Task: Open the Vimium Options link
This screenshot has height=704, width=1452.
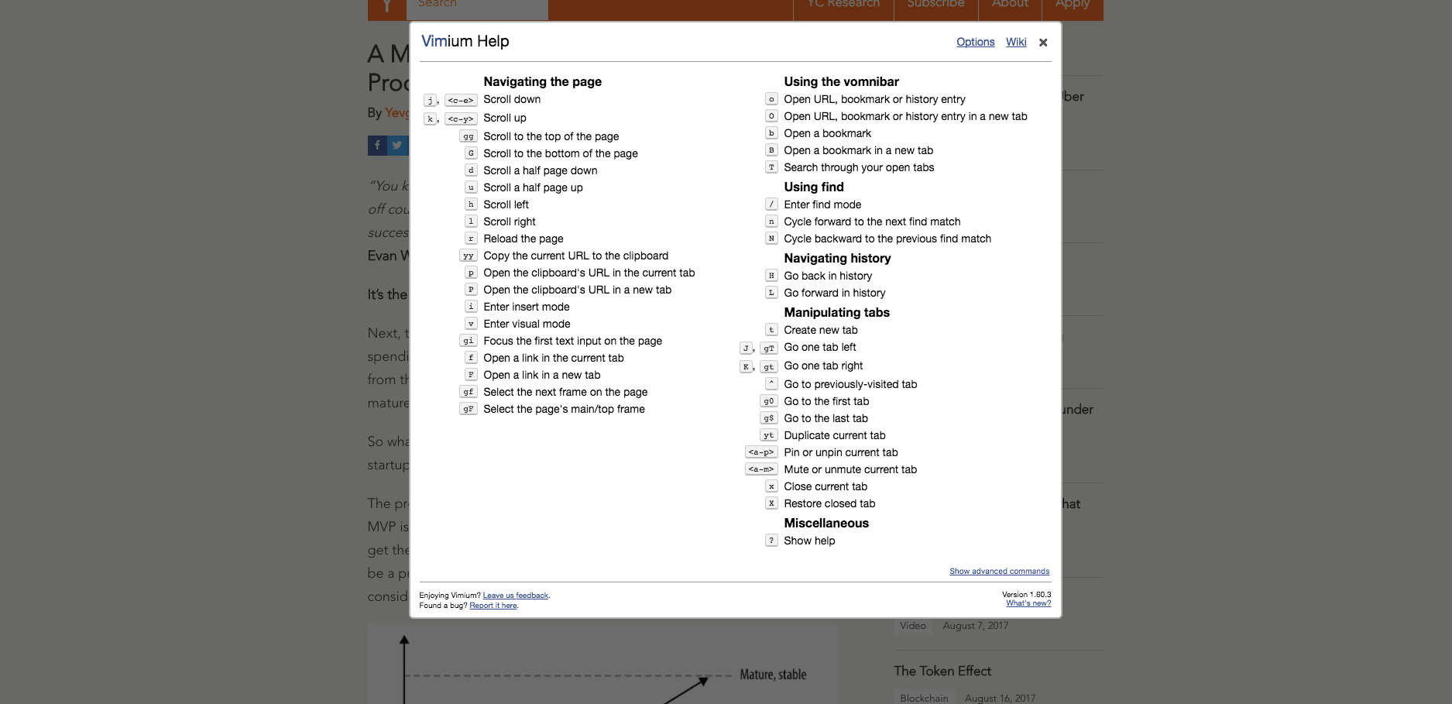Action: 975,42
